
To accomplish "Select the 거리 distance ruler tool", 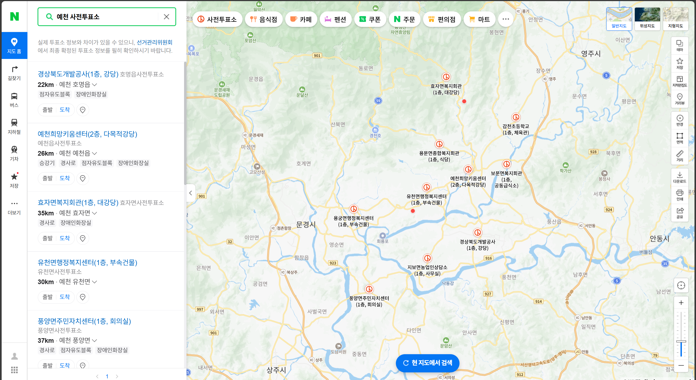I will coord(679,156).
